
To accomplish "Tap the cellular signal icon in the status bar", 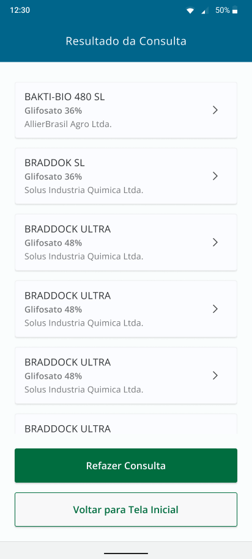I will point(204,11).
